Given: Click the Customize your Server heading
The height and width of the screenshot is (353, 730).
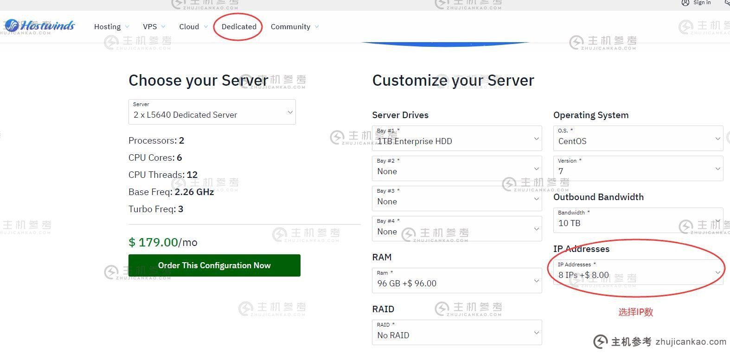Looking at the screenshot, I should pos(453,81).
